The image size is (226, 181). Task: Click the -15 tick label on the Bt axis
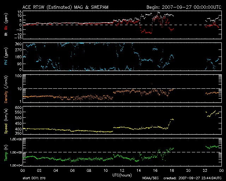(x=18, y=38)
